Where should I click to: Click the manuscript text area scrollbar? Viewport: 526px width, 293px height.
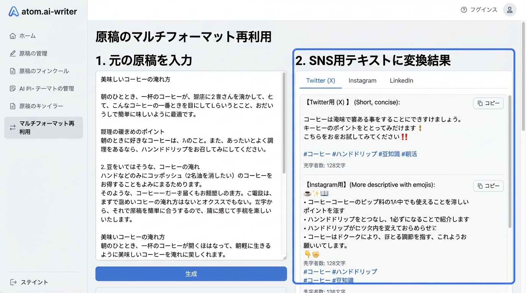pos(284,122)
